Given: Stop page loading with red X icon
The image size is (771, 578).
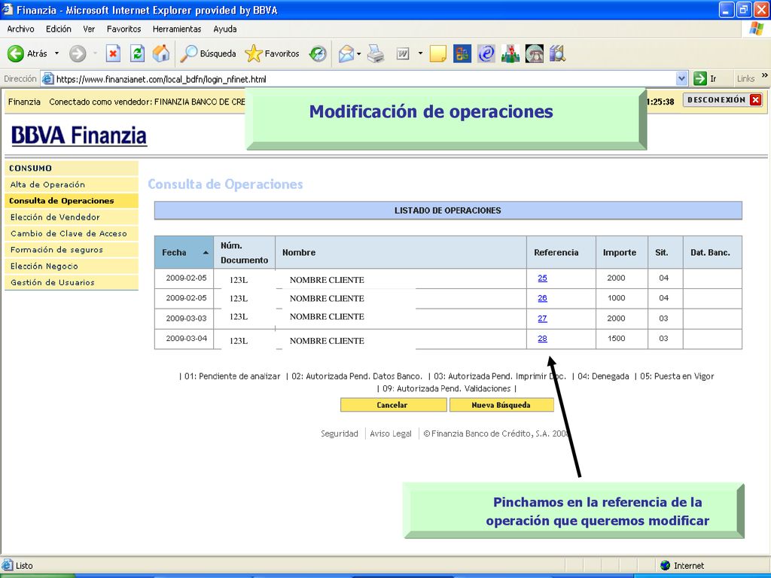Looking at the screenshot, I should click(113, 53).
